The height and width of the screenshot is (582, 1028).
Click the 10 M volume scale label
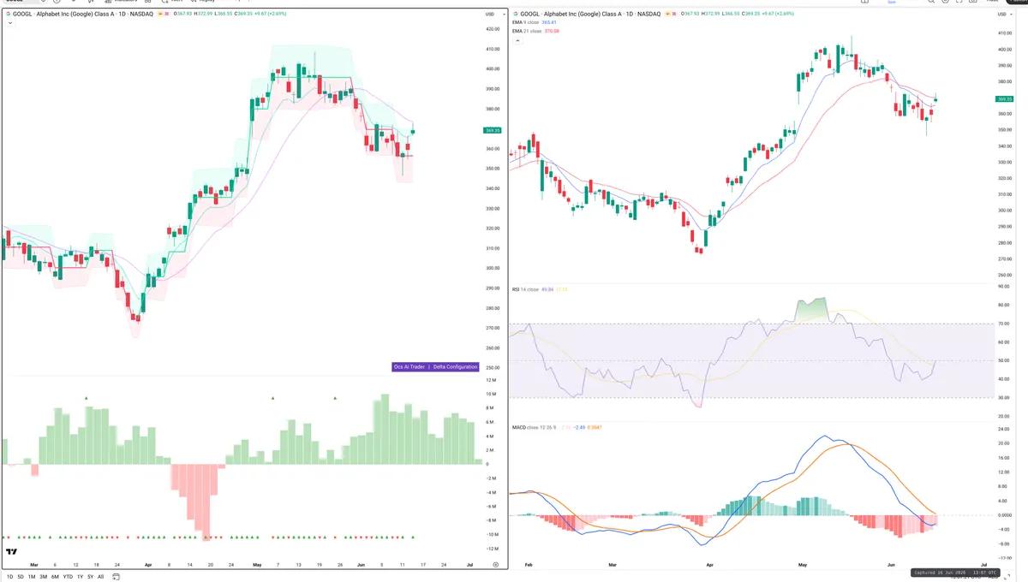[x=491, y=394]
